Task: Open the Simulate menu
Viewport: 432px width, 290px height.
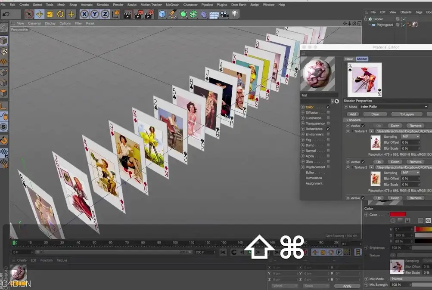Action: (103, 5)
